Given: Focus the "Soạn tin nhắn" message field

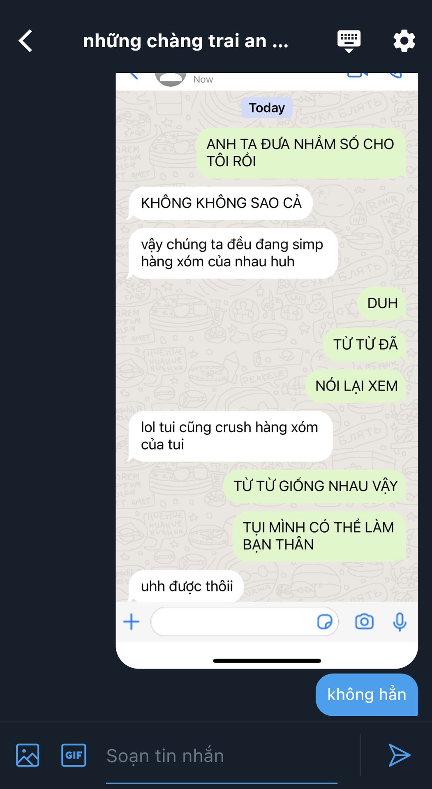Looking at the screenshot, I should pyautogui.click(x=222, y=756).
